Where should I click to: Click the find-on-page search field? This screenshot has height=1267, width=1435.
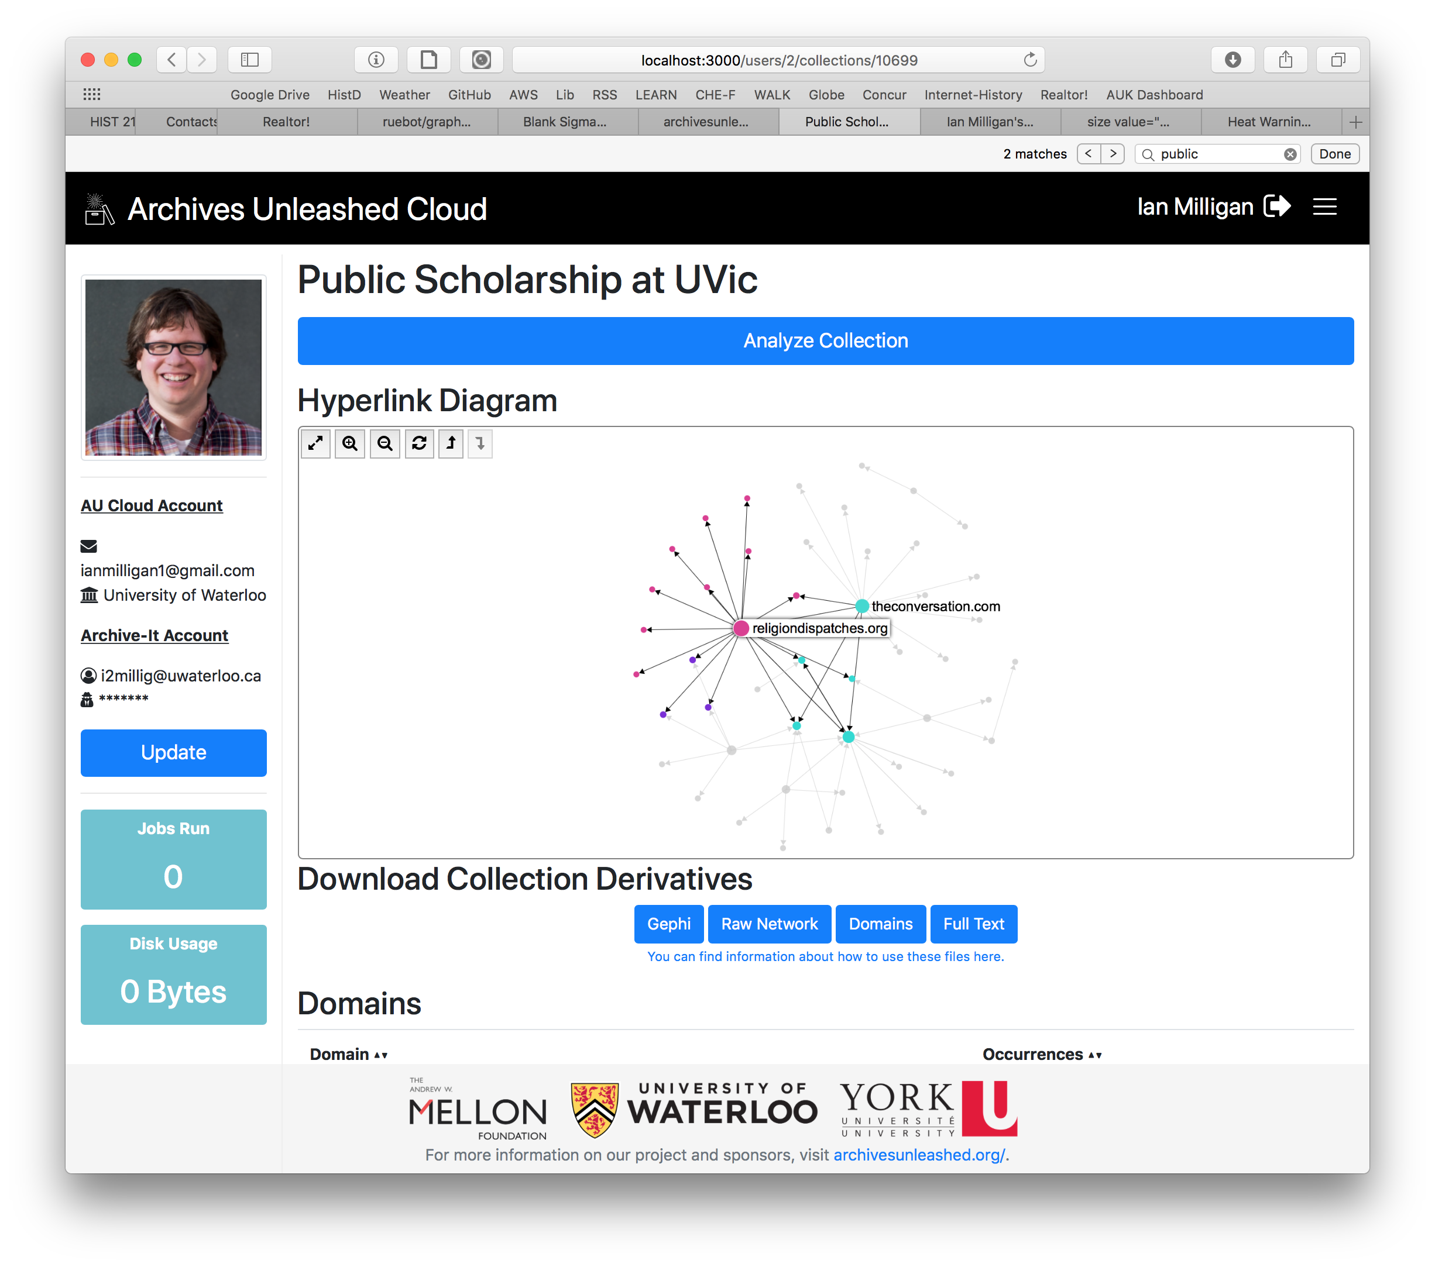1218,154
